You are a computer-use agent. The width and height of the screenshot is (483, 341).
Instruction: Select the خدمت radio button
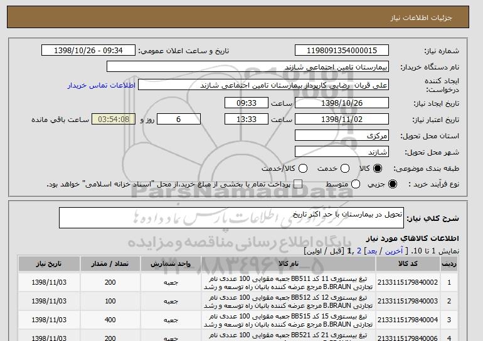tap(345, 168)
